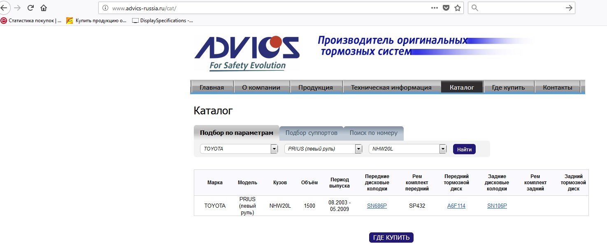This screenshot has height=248, width=607.
Task: Open the 'Статистика покупок' bookmark
Action: pyautogui.click(x=31, y=21)
